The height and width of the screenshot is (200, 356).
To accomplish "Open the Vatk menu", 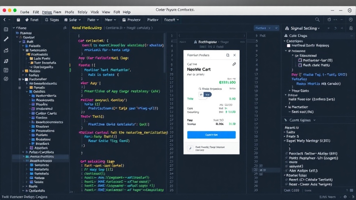I will 95,12.
